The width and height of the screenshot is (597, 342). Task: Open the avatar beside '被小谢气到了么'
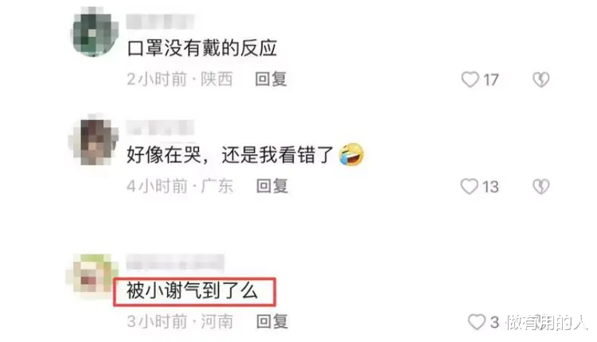pos(92,274)
